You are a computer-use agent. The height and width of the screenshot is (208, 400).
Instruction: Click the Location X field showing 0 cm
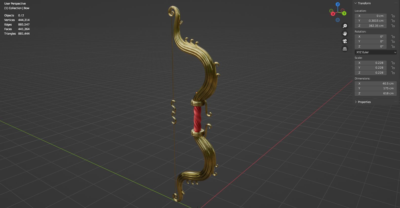(x=371, y=16)
